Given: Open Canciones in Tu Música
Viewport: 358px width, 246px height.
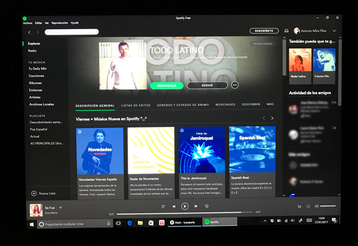Looking at the screenshot, I should 36,76.
